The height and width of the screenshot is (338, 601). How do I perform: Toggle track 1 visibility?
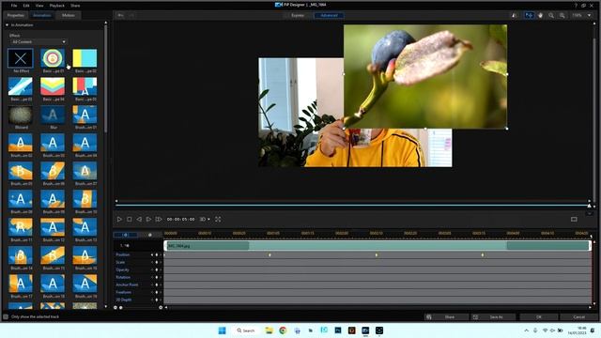click(128, 246)
